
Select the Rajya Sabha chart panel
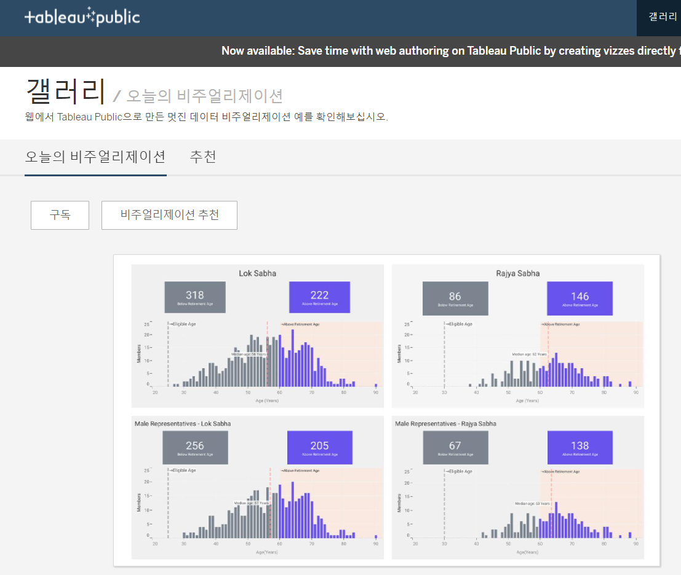tap(518, 336)
